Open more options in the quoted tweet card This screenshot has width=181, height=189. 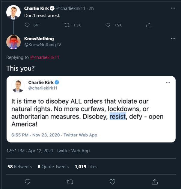168,82
